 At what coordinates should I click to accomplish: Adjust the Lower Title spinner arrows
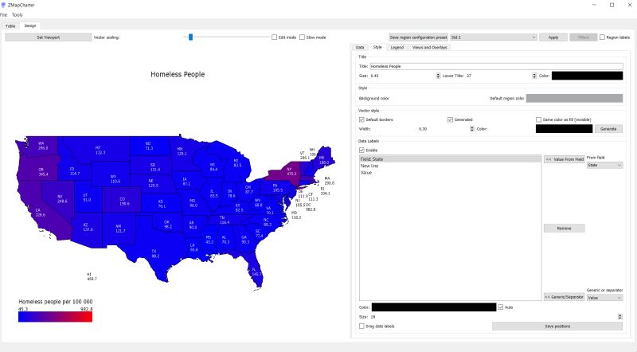point(534,76)
